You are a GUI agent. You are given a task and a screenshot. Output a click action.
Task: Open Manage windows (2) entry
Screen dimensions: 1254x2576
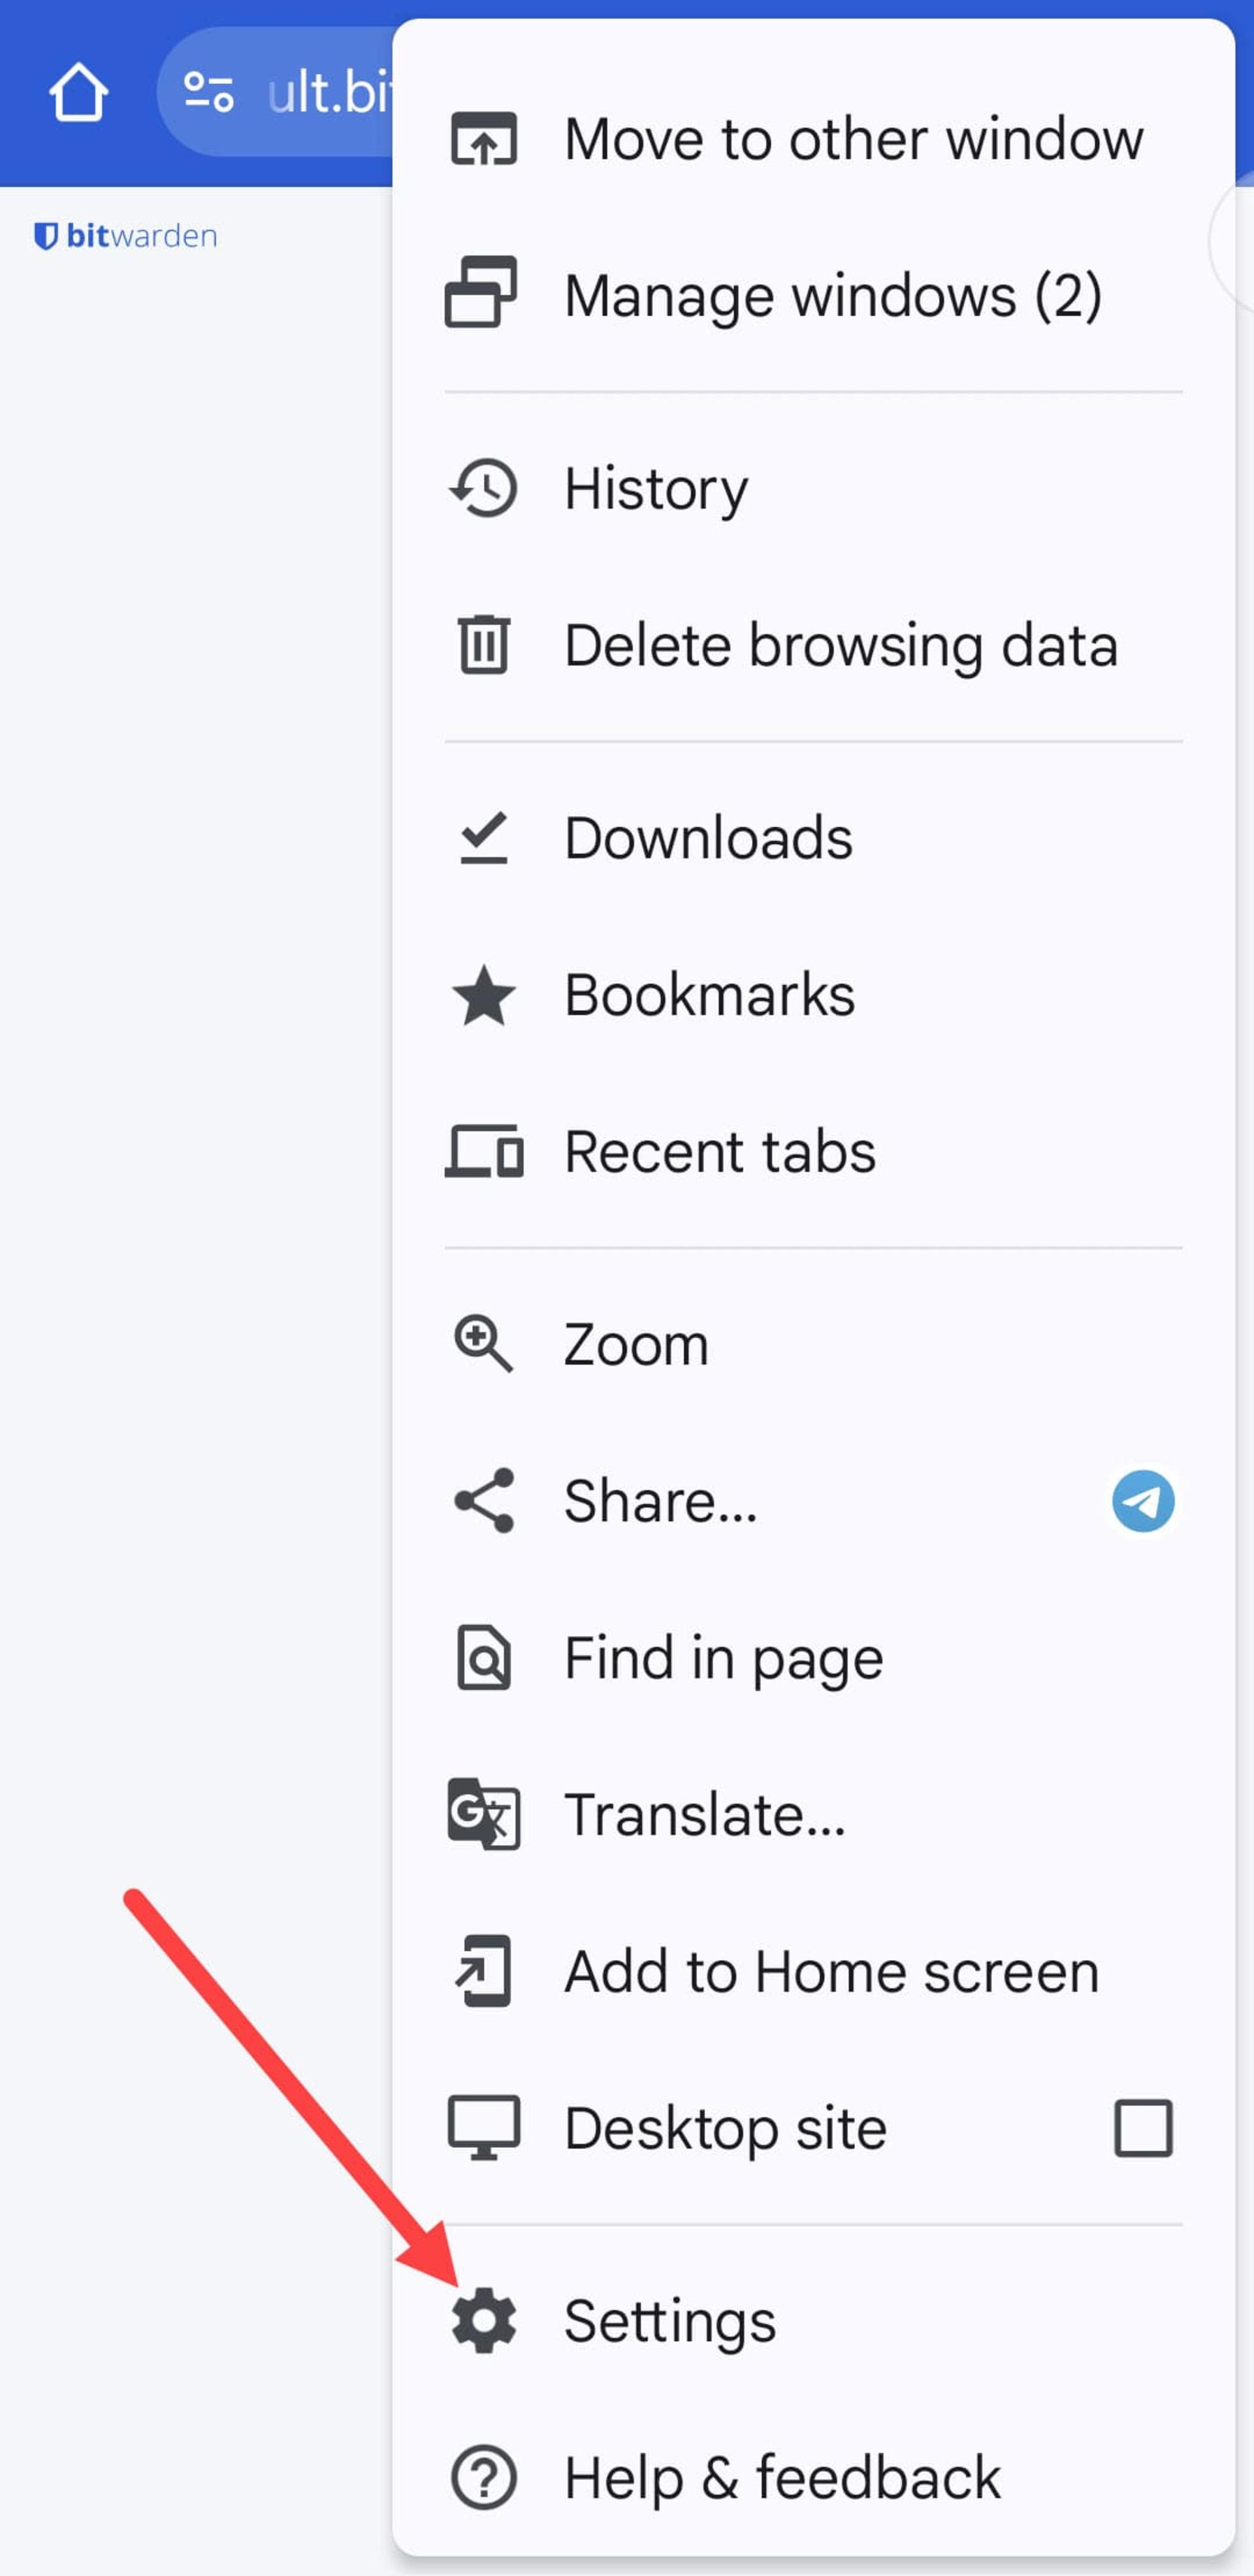pos(813,295)
